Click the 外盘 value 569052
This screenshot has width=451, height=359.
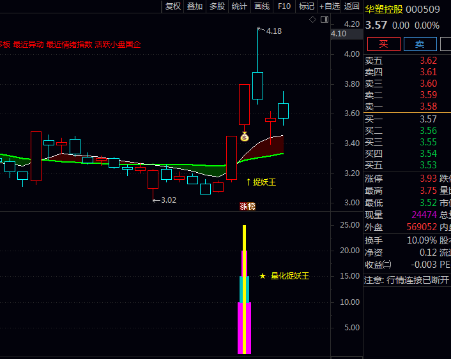(422, 227)
